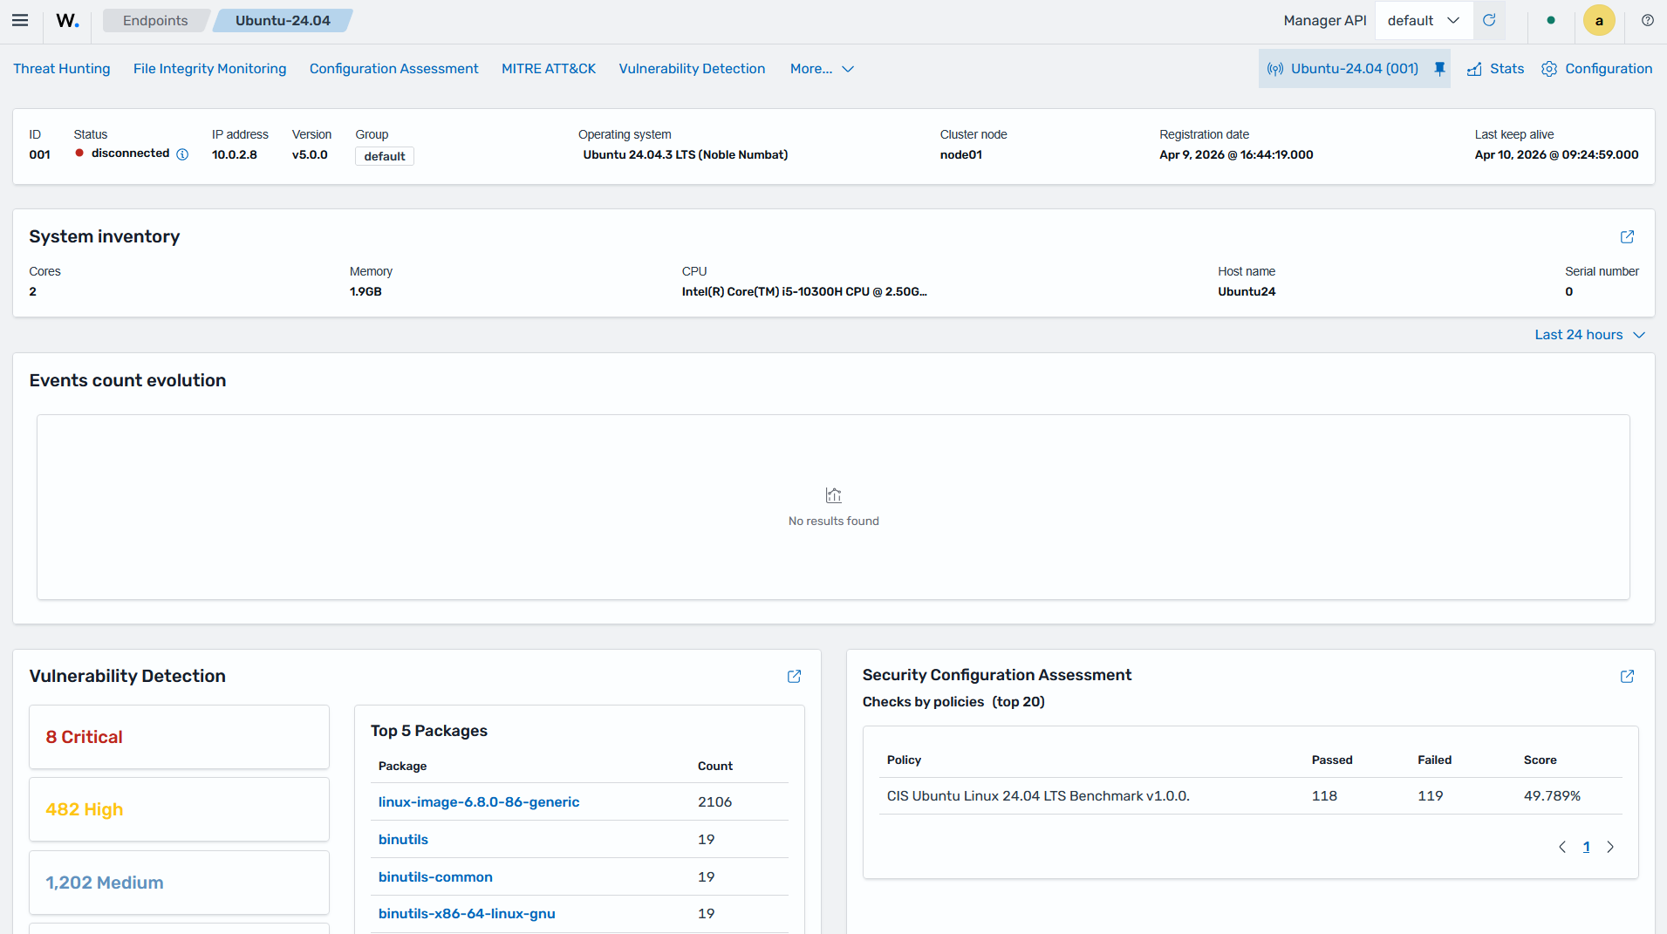The width and height of the screenshot is (1667, 934).
Task: Click the disconnected status text
Action: pos(130,153)
